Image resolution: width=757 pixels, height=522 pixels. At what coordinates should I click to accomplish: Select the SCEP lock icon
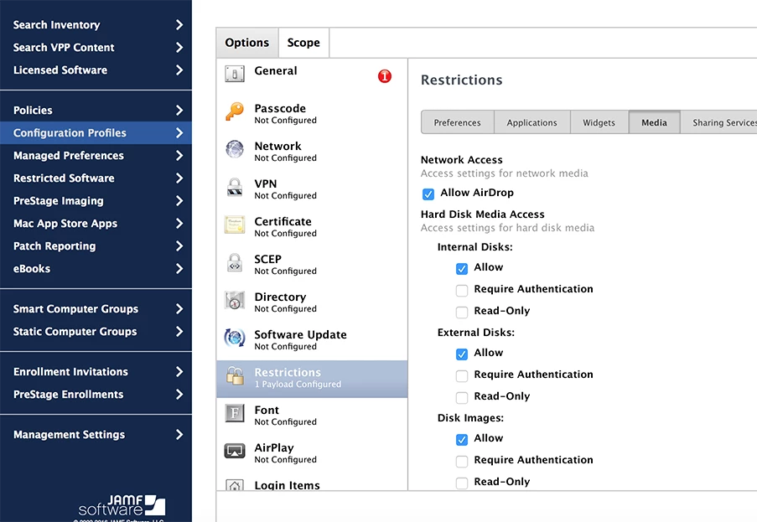point(235,262)
